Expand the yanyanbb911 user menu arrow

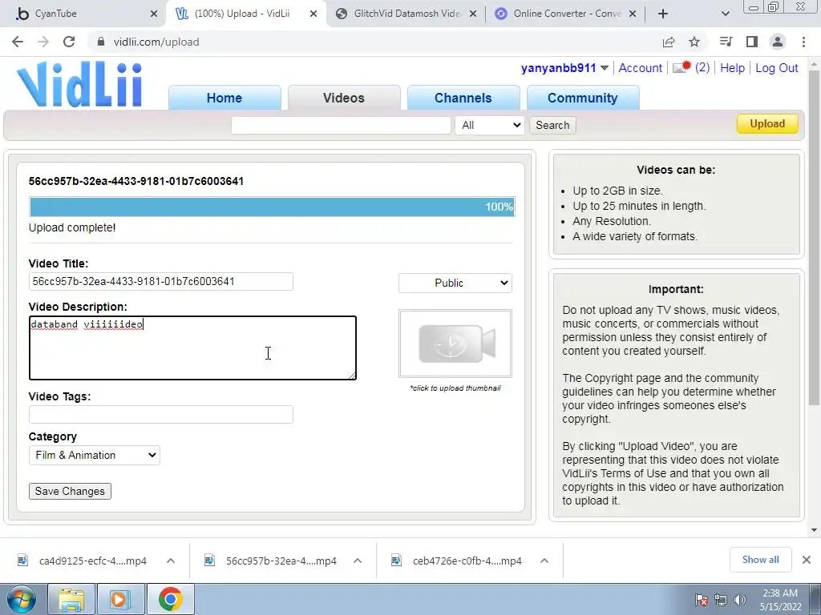coord(605,68)
